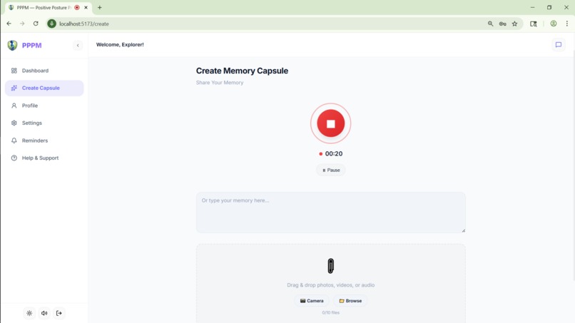
Task: Click the Help question mark icon
Action: pyautogui.click(x=14, y=158)
